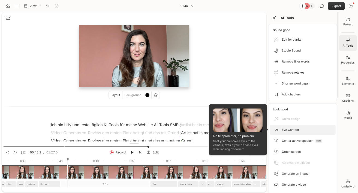Go to the home screen icon
The width and height of the screenshot is (358, 193).
pos(8,6)
